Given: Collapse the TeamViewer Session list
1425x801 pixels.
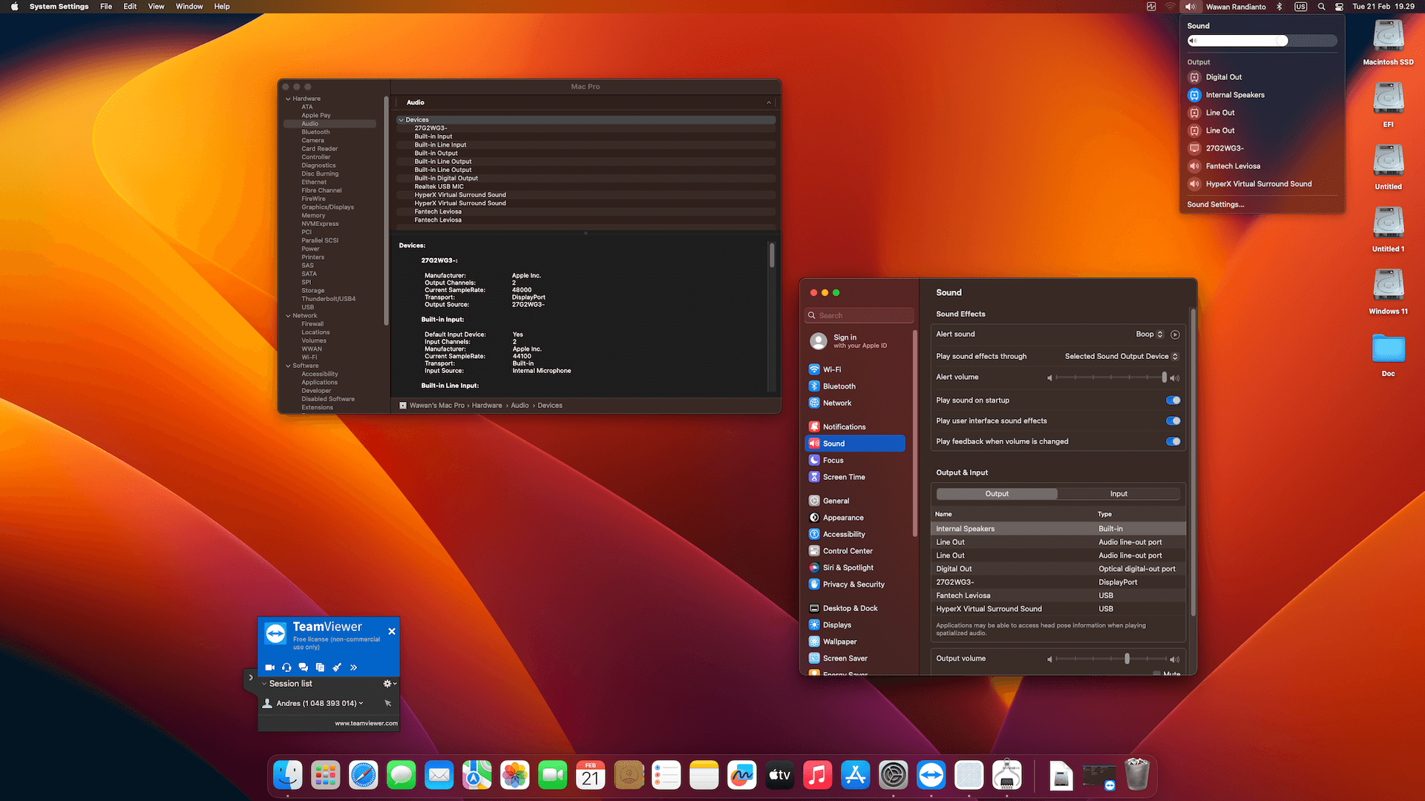Looking at the screenshot, I should [264, 684].
